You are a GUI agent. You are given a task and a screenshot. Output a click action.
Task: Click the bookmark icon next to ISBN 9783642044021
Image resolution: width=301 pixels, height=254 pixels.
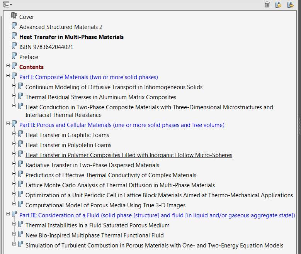coord(14,46)
